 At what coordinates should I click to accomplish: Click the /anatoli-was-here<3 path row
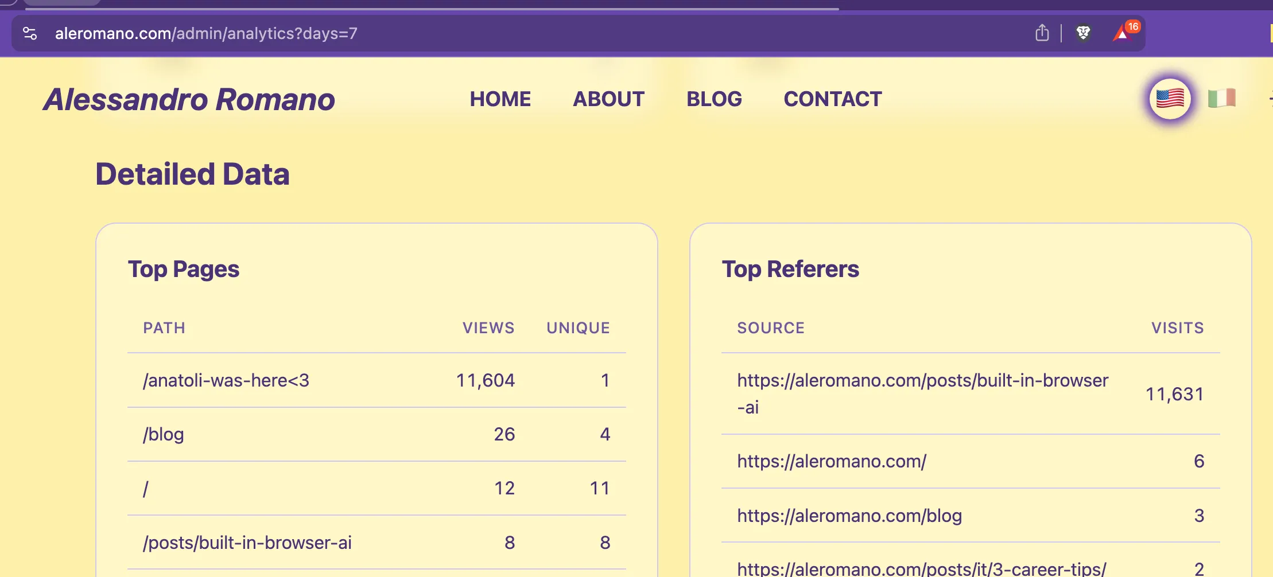pyautogui.click(x=226, y=380)
